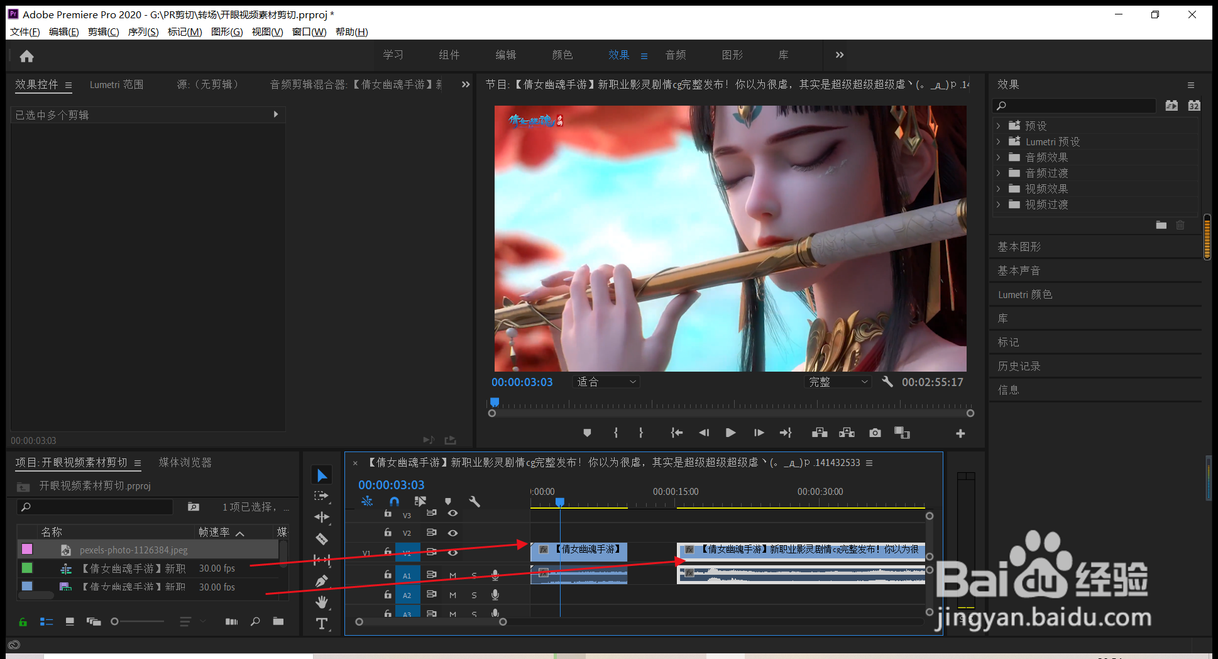Show more workspaces overflow arrows
This screenshot has height=659, width=1218.
tap(840, 55)
